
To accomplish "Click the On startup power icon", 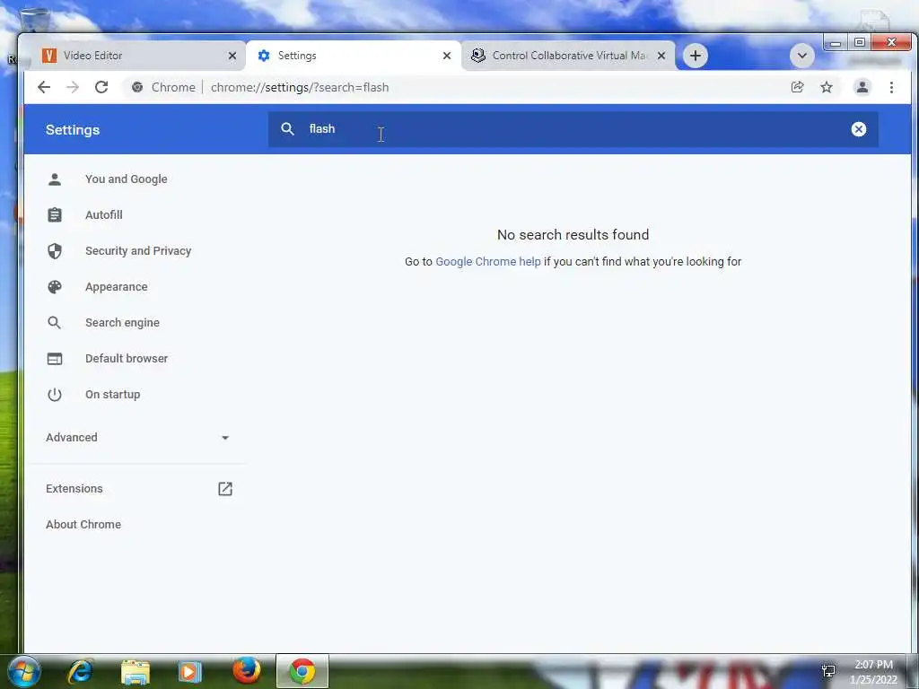I will click(55, 395).
